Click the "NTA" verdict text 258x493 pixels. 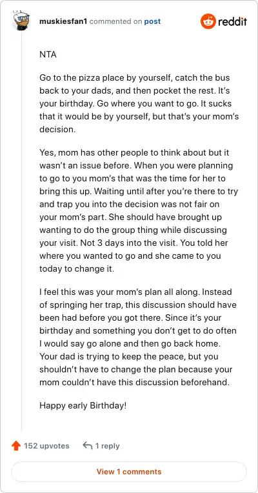(48, 54)
